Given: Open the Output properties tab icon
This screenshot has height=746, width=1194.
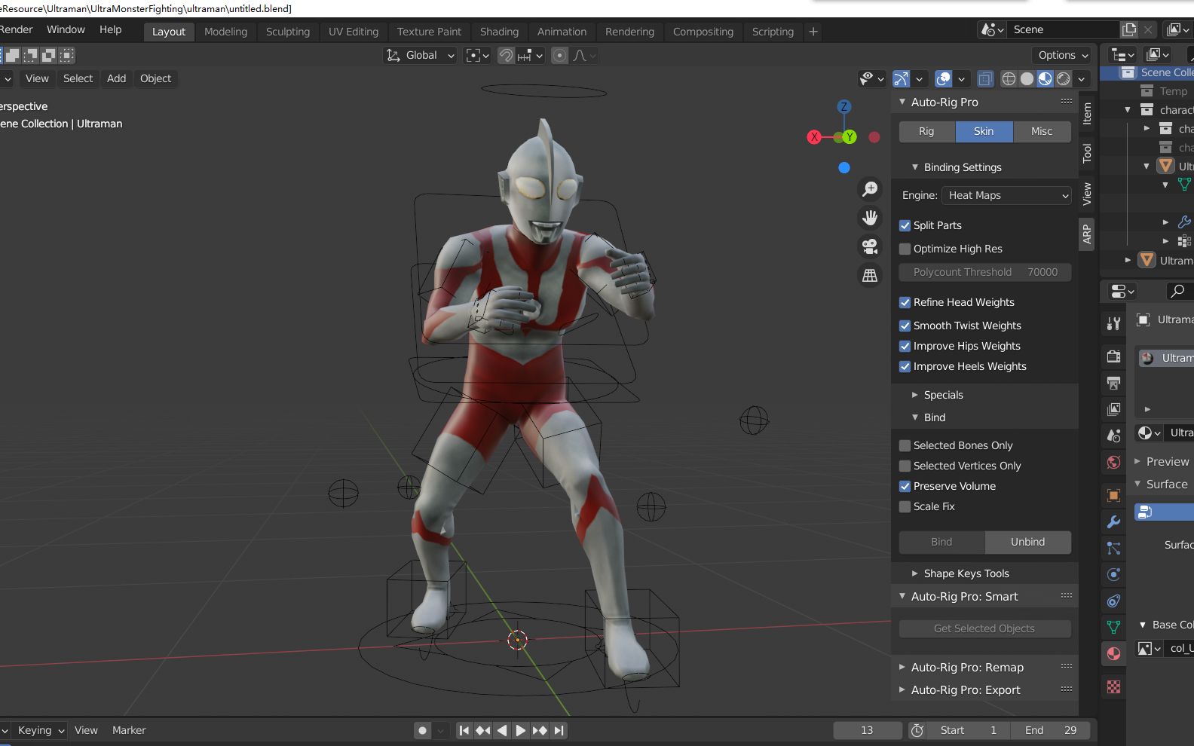Looking at the screenshot, I should pyautogui.click(x=1113, y=383).
